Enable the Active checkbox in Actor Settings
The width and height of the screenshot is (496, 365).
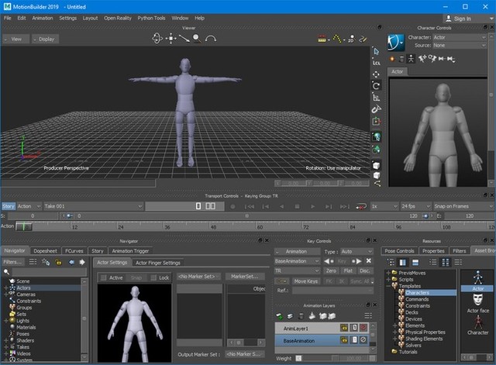(104, 277)
